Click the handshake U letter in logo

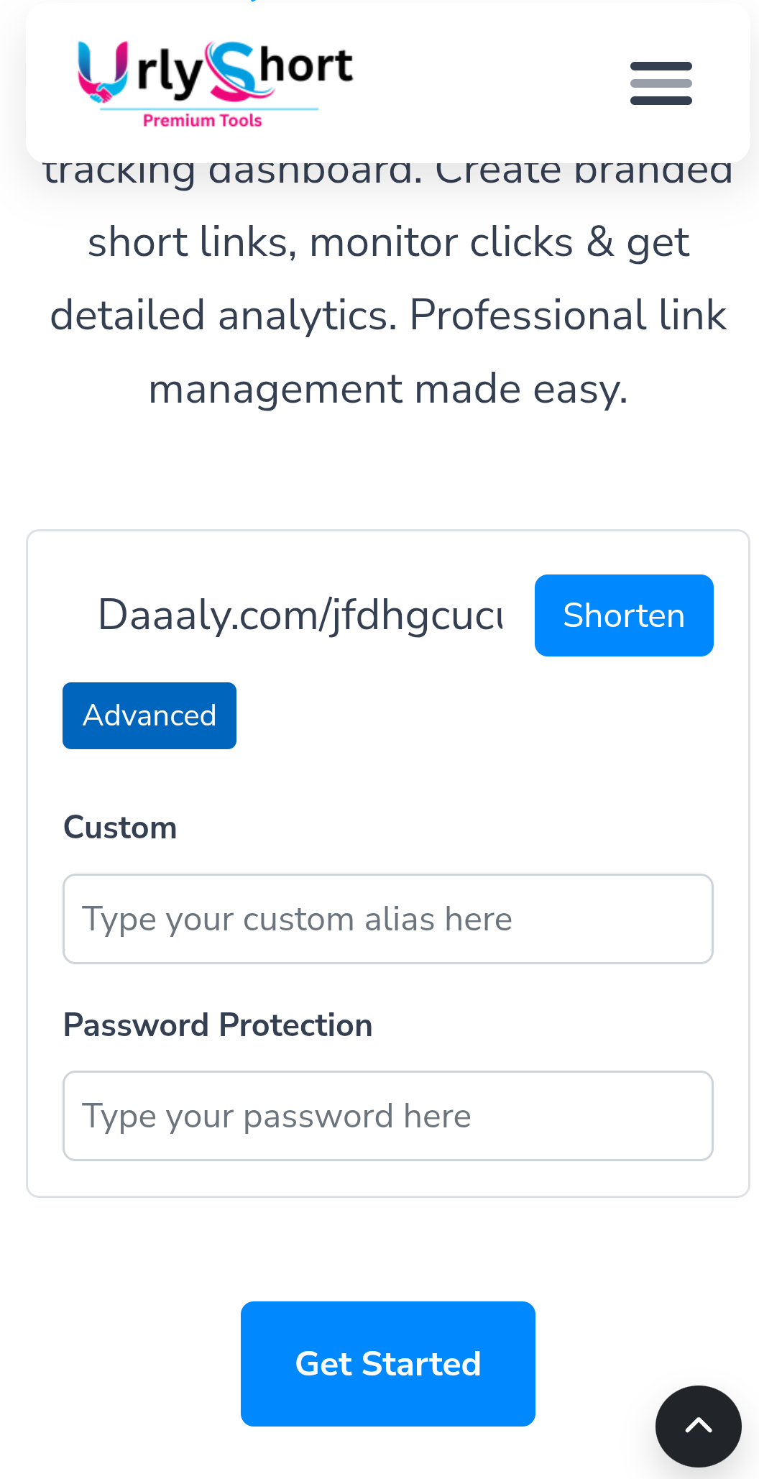(x=103, y=73)
